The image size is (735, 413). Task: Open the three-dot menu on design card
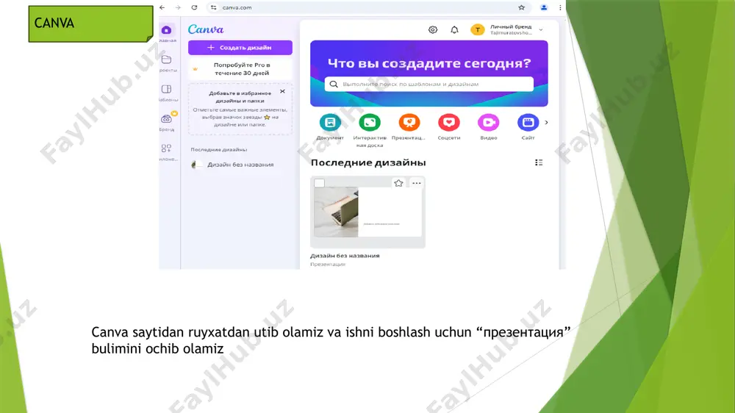coord(417,183)
